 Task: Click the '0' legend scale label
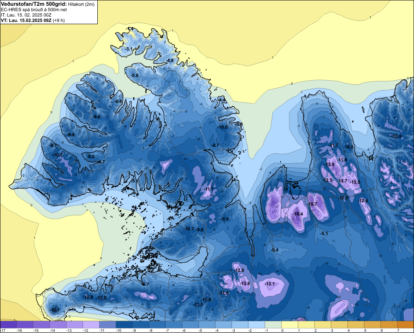point(282,331)
